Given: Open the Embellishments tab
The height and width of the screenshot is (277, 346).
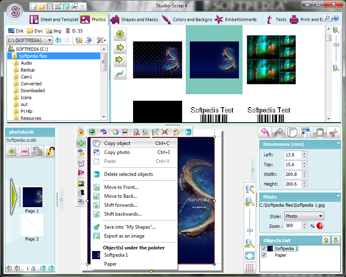Looking at the screenshot, I should click(235, 19).
